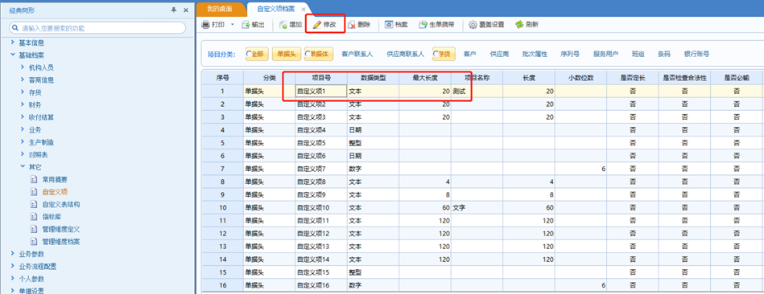Click the 数据类型 column header

pos(373,77)
